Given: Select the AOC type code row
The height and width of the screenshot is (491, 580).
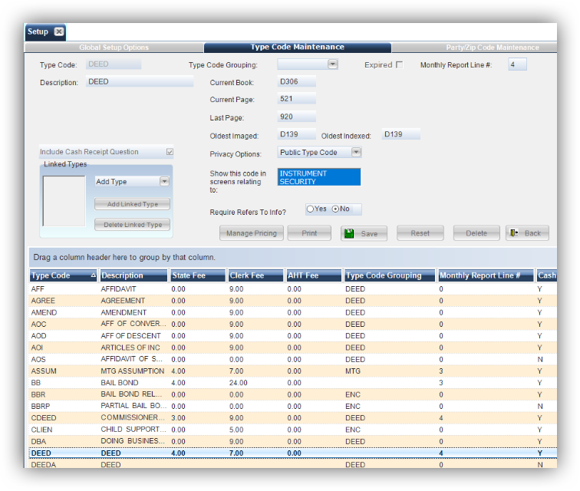Looking at the screenshot, I should [x=38, y=324].
